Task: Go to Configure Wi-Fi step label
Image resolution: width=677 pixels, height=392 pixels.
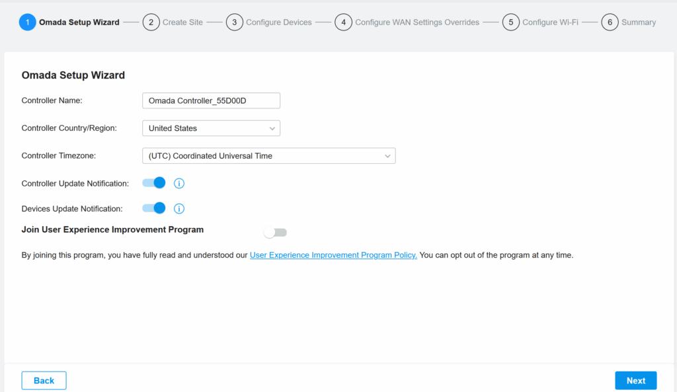Action: (550, 22)
